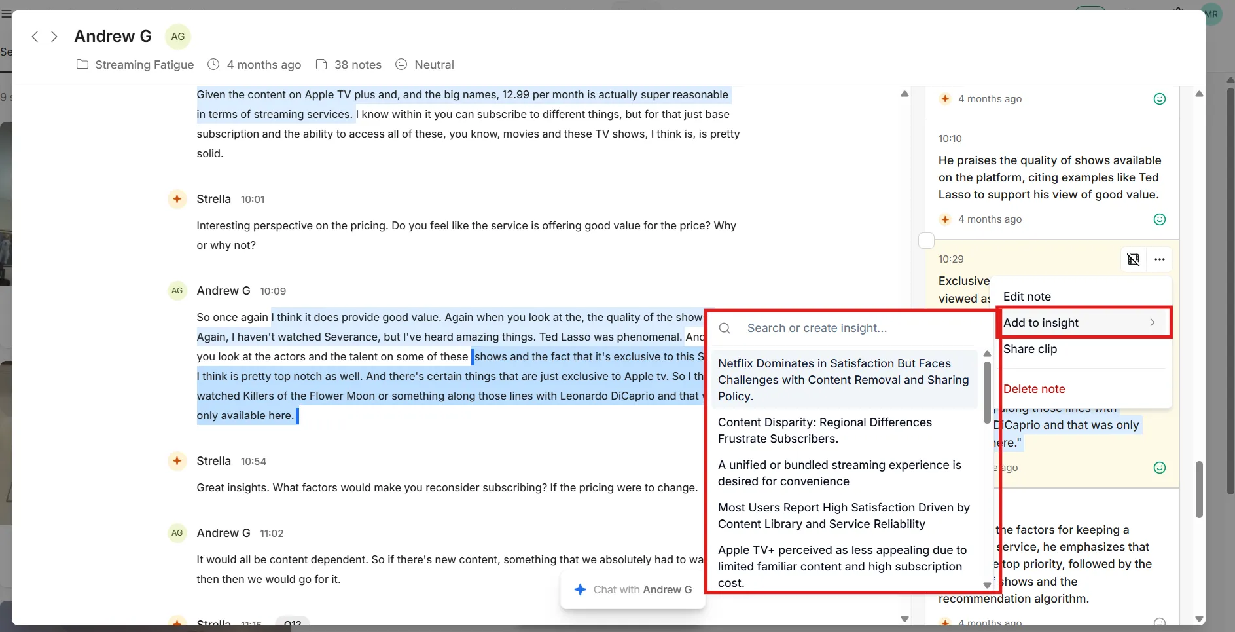Click the blue sparkle icon in Chat with Andrew G
Image resolution: width=1235 pixels, height=632 pixels.
point(580,589)
